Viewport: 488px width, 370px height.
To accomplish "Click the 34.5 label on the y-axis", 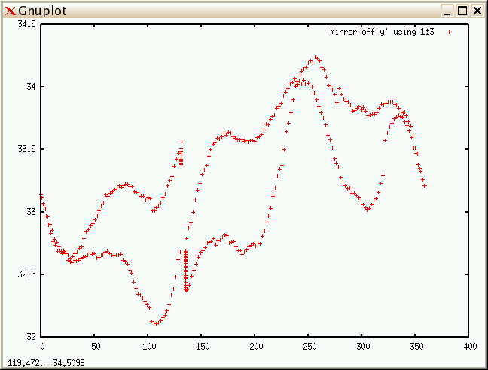I will tap(26, 24).
